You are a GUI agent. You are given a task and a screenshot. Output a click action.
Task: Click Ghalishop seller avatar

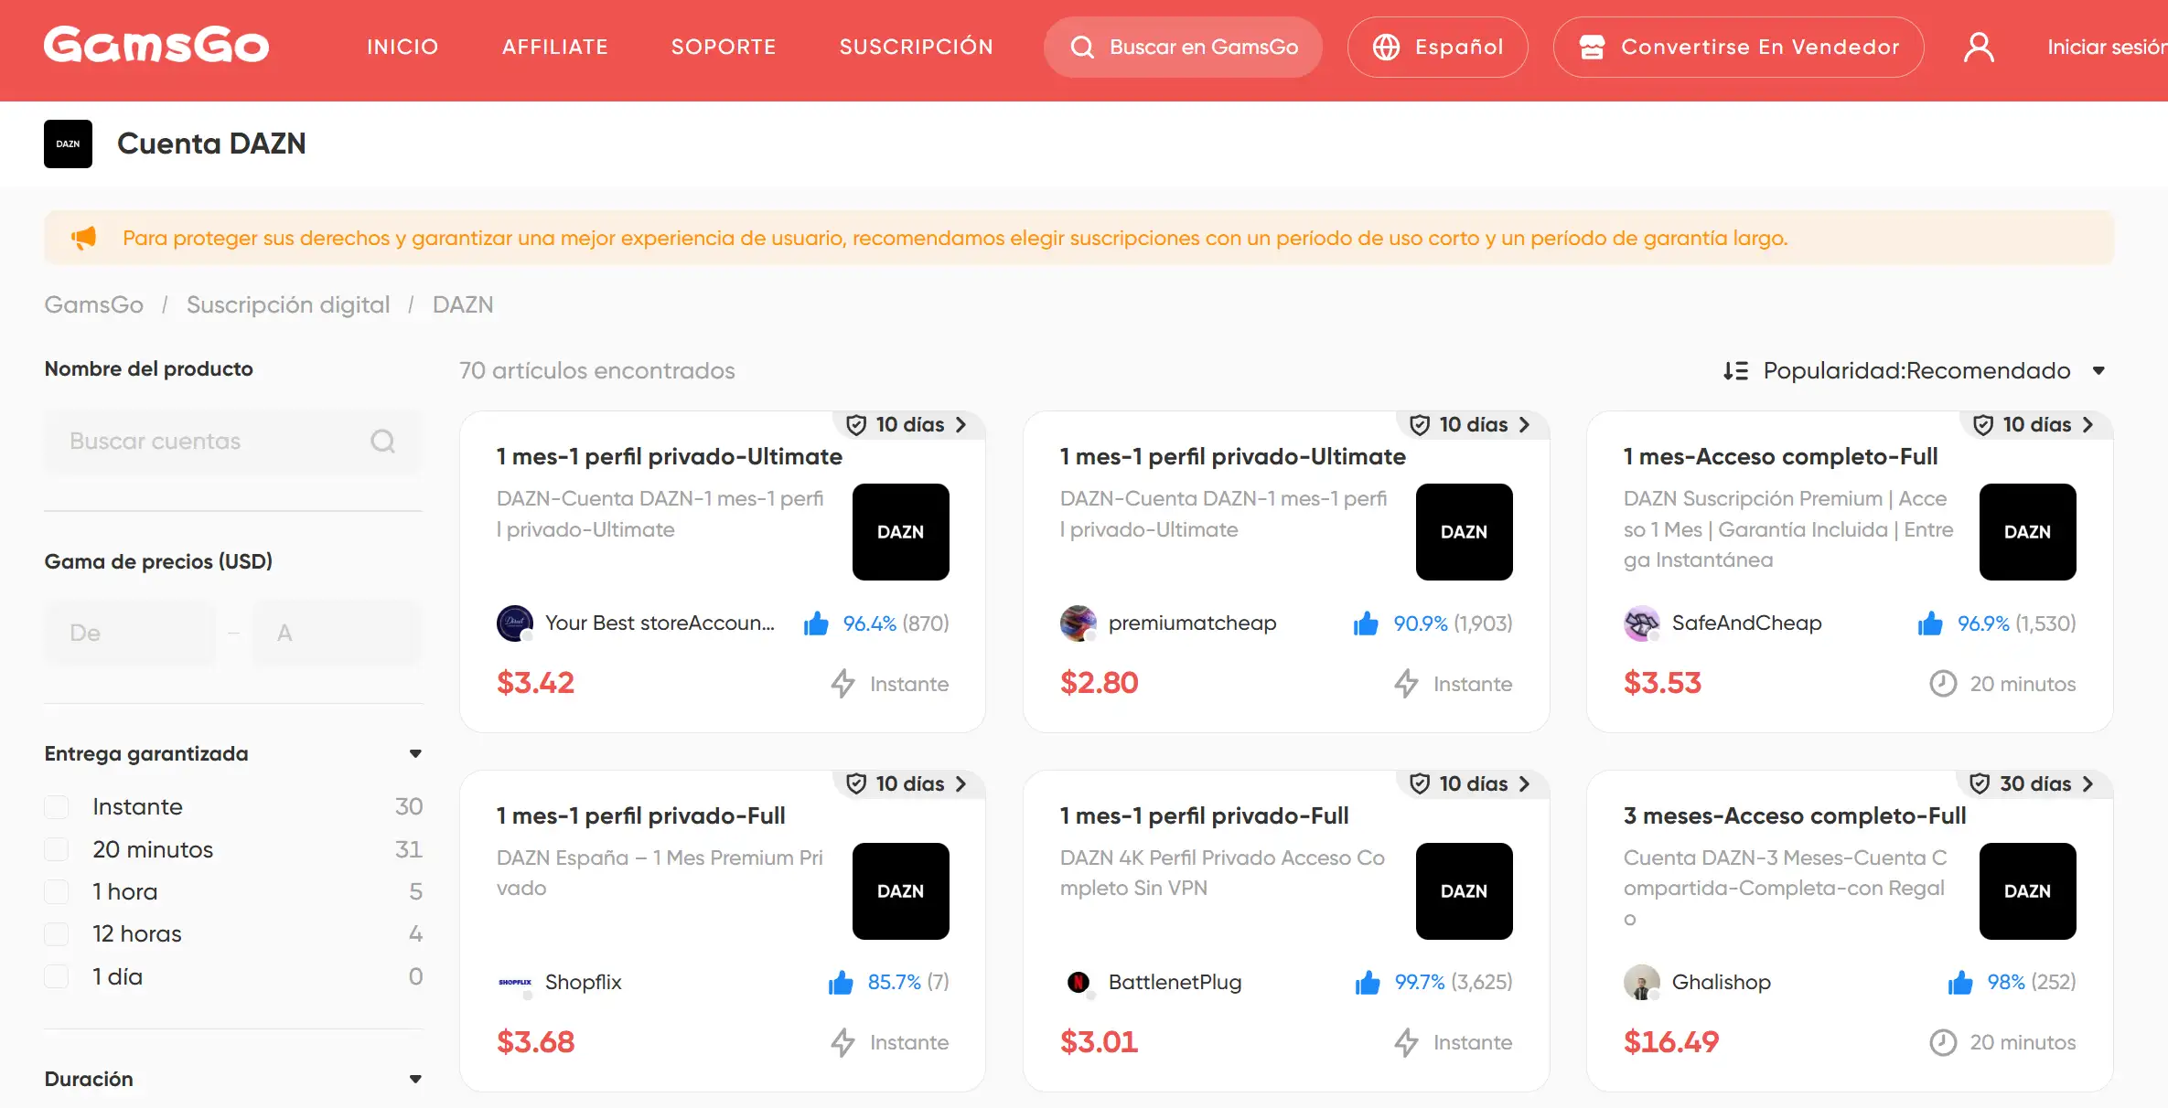pos(1642,982)
